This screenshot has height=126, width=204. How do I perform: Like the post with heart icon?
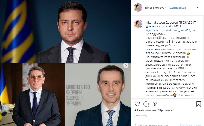tap(137, 104)
